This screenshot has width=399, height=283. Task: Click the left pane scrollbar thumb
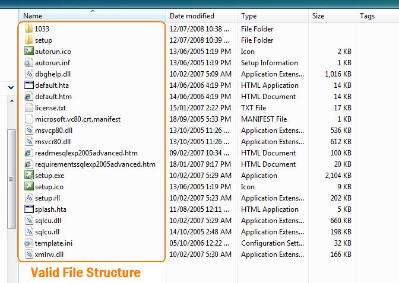(11, 179)
